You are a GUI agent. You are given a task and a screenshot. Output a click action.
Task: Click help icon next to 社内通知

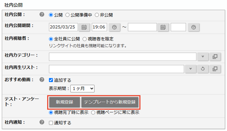pyautogui.click(x=42, y=122)
